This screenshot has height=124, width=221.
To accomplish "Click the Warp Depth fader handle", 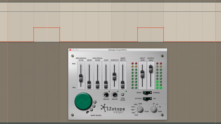I will (123, 84).
